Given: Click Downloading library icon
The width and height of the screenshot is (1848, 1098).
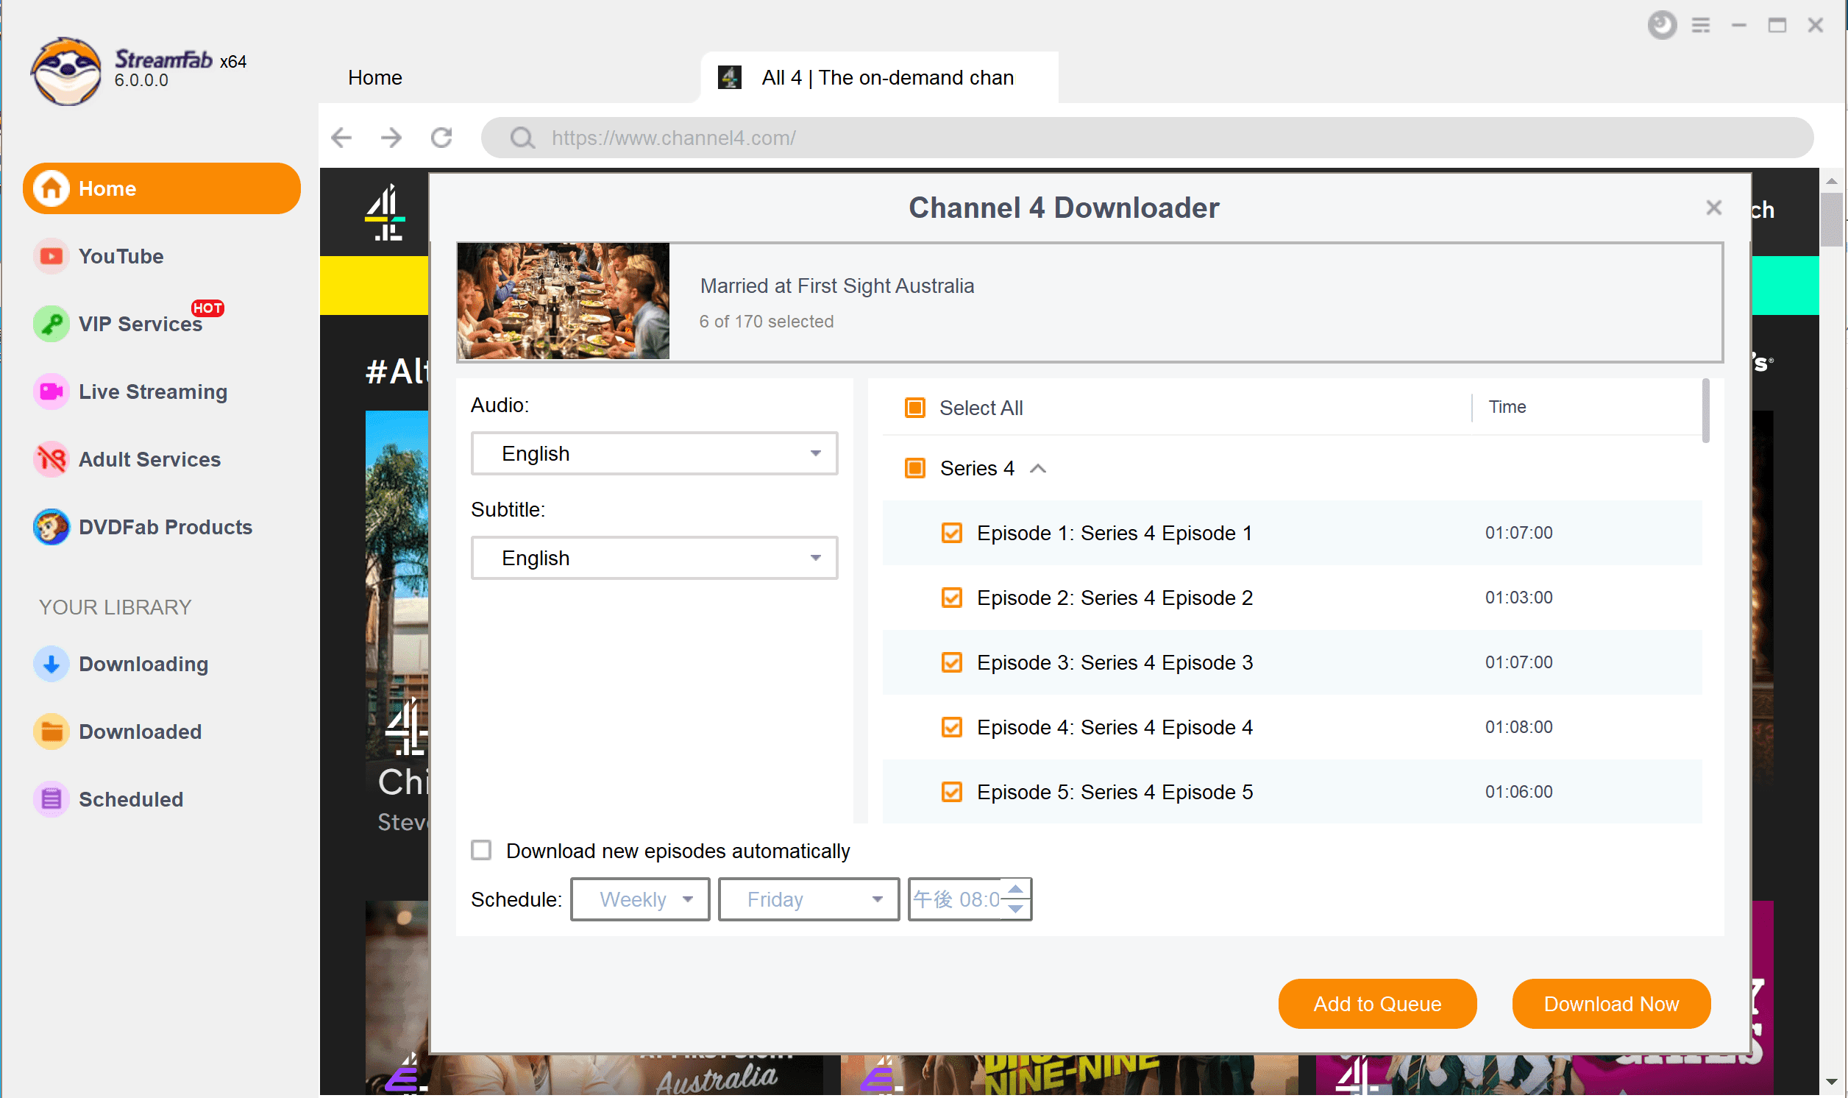Looking at the screenshot, I should tap(49, 664).
